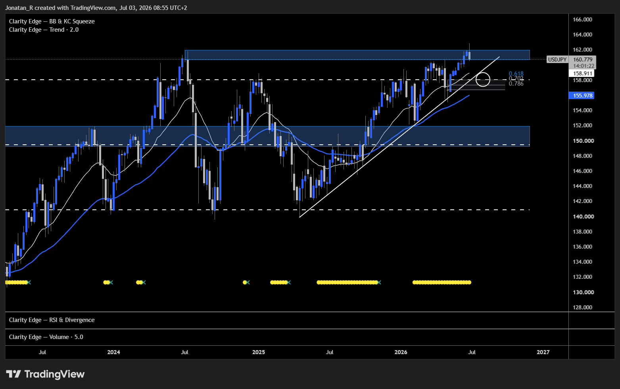Screen dimensions: 620x389
Task: Click the 2026 label on the time axis
Action: click(x=401, y=352)
